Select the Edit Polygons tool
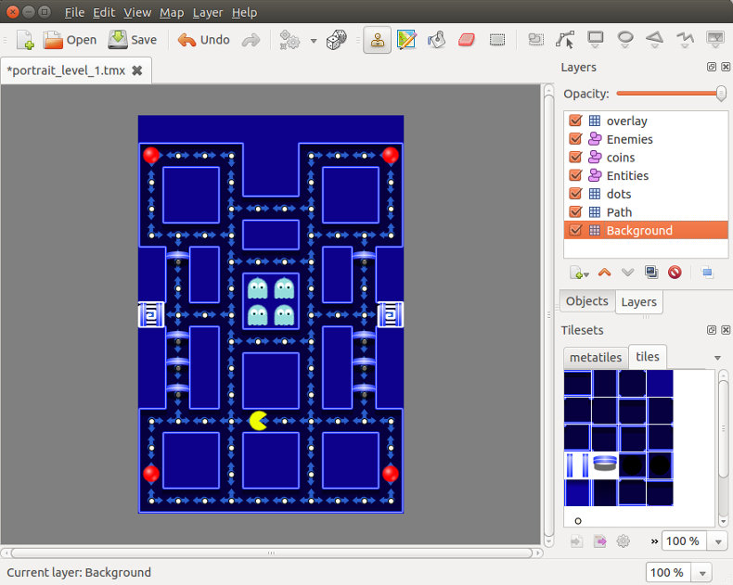Image resolution: width=733 pixels, height=585 pixels. [x=565, y=40]
